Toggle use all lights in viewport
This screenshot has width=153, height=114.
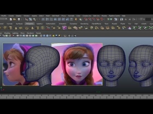[53, 36]
